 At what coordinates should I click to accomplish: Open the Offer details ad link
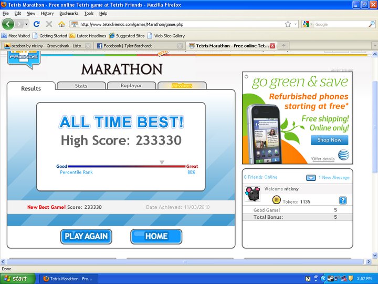click(322, 159)
